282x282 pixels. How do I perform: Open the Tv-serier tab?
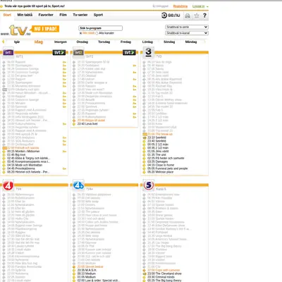coord(80,15)
